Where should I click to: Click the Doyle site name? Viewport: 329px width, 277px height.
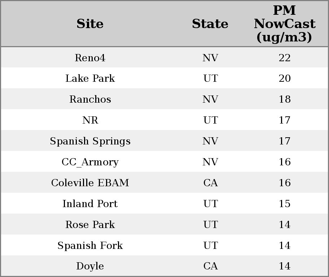click(x=90, y=266)
